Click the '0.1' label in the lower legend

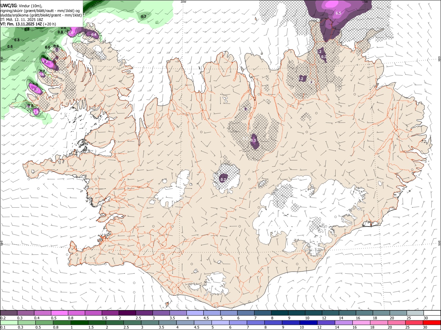click(x=3, y=328)
